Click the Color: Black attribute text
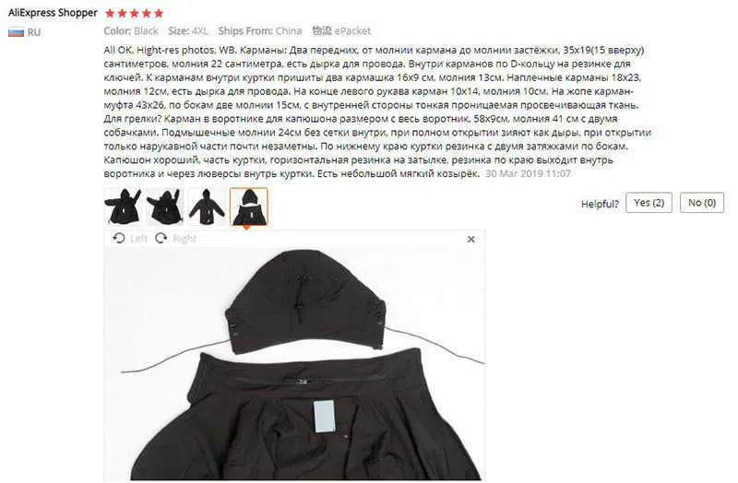738x483 pixels. tap(131, 31)
